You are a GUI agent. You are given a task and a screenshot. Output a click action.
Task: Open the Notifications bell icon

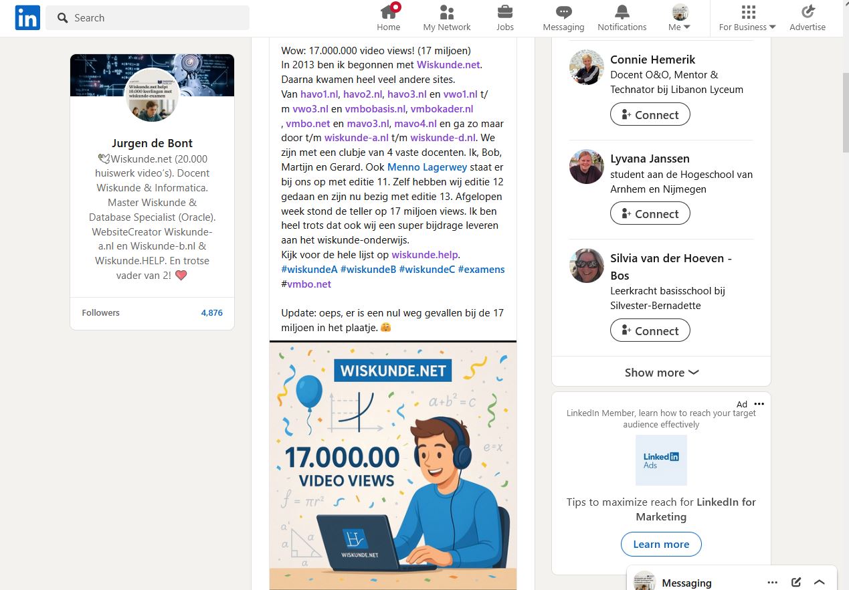click(x=622, y=12)
